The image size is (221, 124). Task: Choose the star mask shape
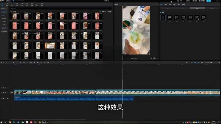(x=204, y=18)
